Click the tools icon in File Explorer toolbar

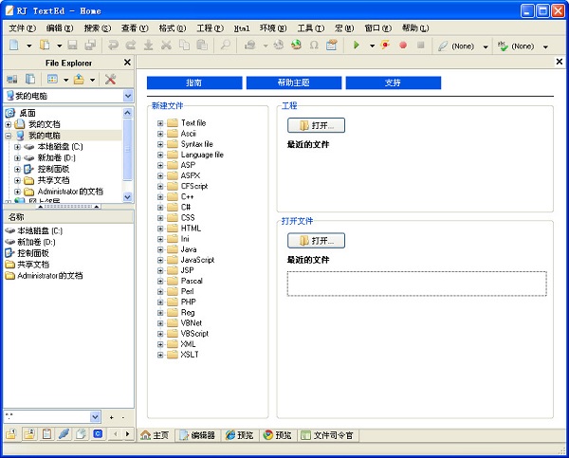point(110,80)
